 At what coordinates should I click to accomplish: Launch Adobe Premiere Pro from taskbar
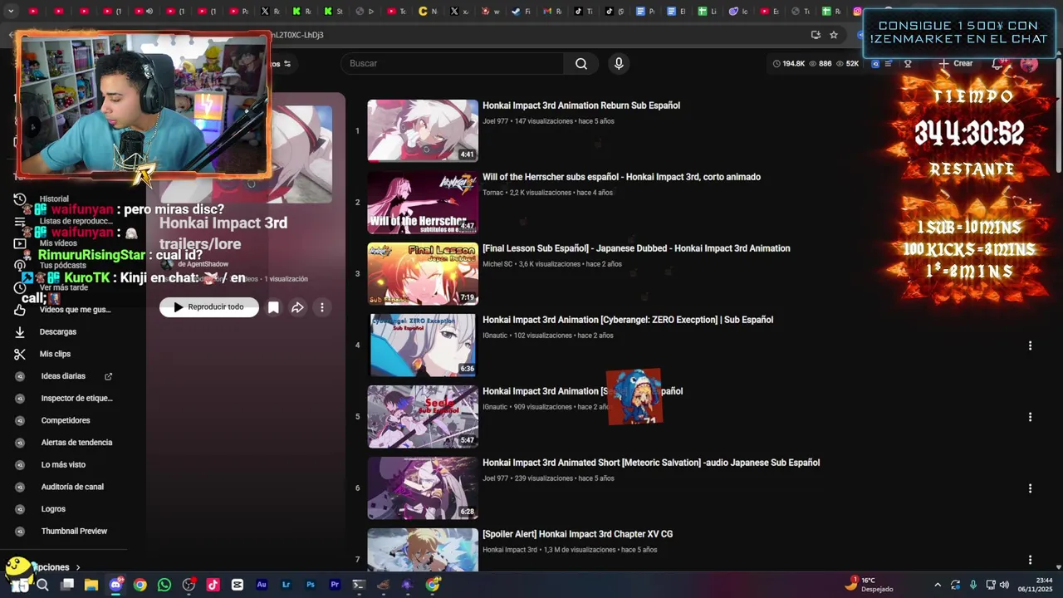pos(335,585)
